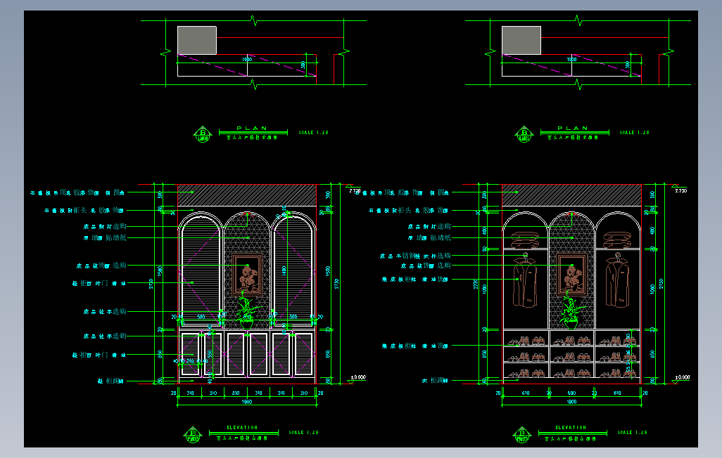Select the PLAN title text of the left drawing
Image resolution: width=722 pixels, height=458 pixels.
(x=252, y=129)
